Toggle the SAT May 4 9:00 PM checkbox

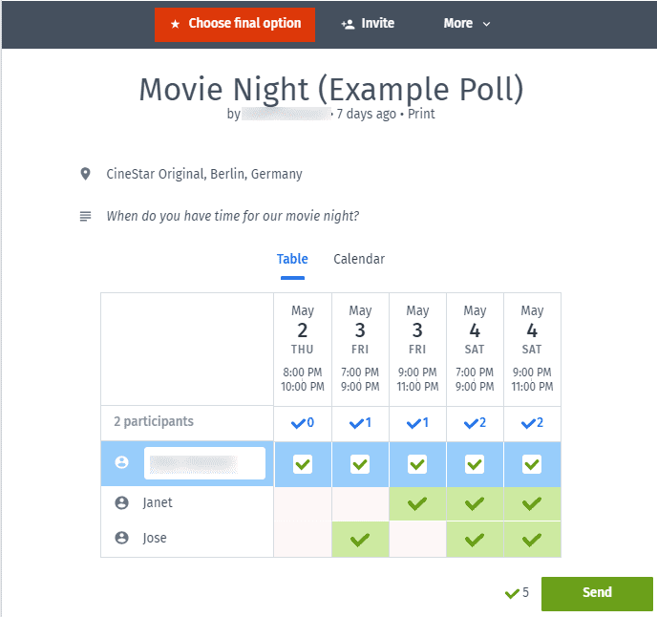click(x=532, y=464)
